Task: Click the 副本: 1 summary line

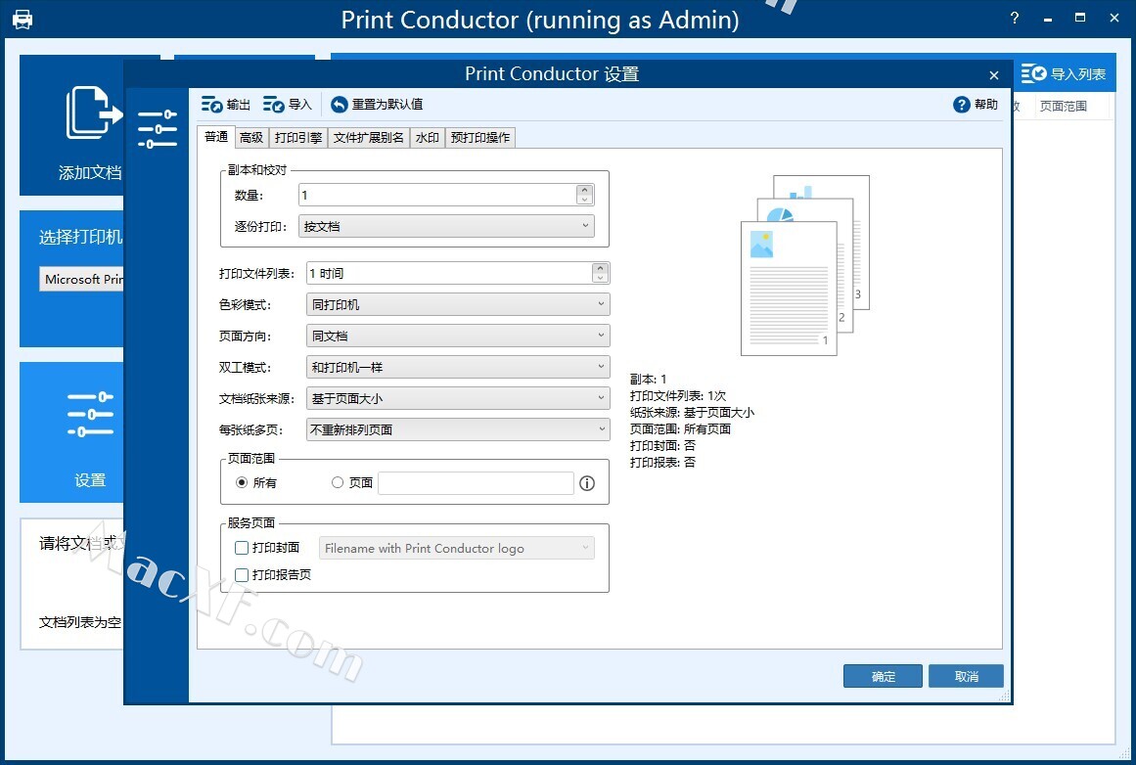Action: point(648,379)
